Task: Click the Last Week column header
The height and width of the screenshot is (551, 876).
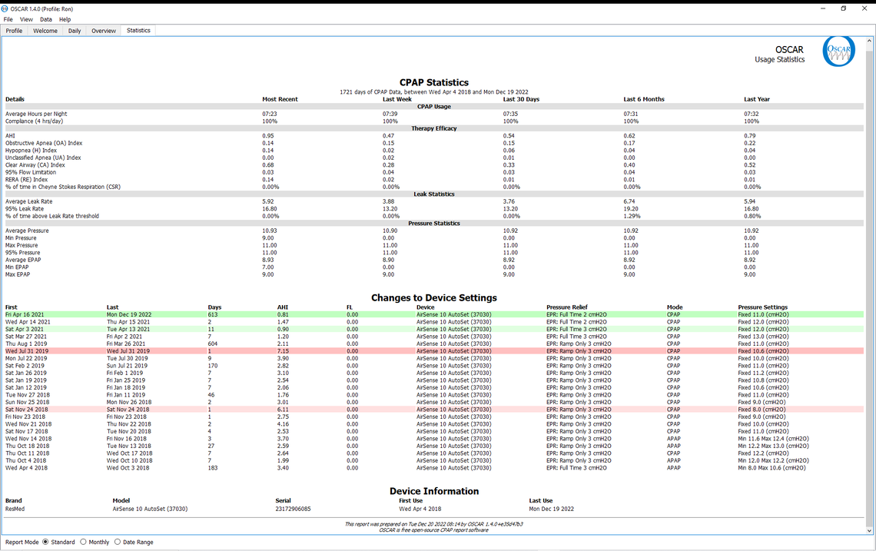Action: (397, 99)
